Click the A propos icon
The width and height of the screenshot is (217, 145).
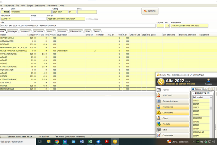(x=208, y=81)
